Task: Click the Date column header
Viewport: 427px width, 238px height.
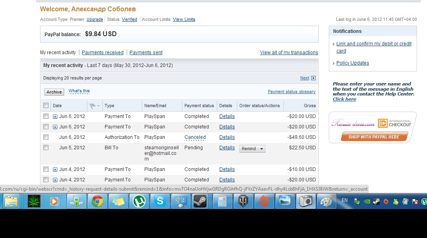Action: [x=57, y=106]
